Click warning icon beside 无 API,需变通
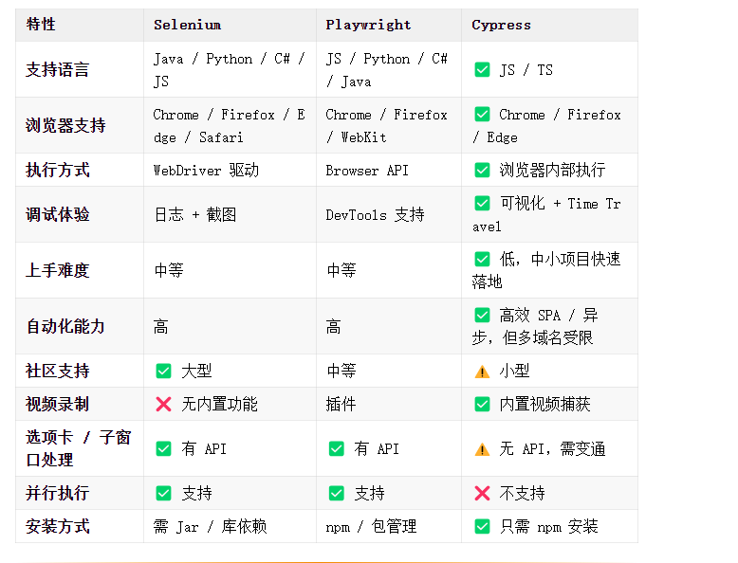Image resolution: width=738 pixels, height=563 pixels. tap(482, 449)
